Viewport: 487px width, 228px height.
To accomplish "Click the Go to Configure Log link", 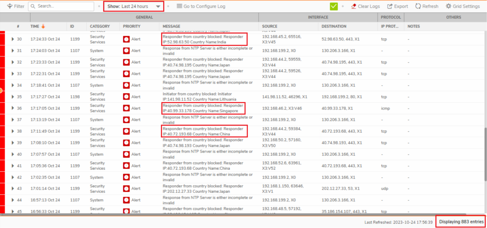I will pyautogui.click(x=204, y=6).
